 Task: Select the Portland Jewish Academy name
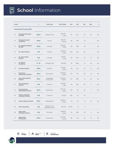coord(24,41)
